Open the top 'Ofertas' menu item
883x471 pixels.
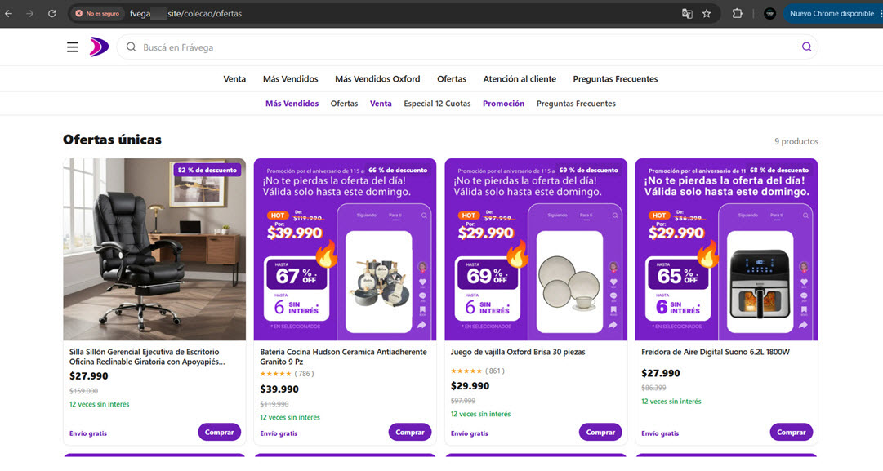point(452,79)
